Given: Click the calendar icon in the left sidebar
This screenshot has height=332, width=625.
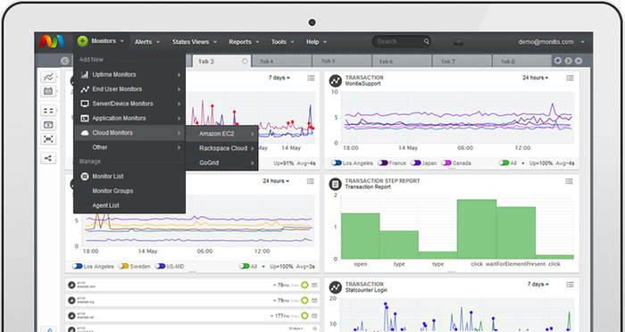Looking at the screenshot, I should coord(48,91).
